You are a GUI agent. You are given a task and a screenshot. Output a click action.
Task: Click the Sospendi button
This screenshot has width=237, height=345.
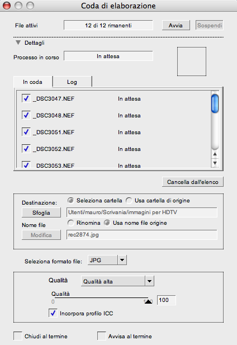(x=210, y=25)
